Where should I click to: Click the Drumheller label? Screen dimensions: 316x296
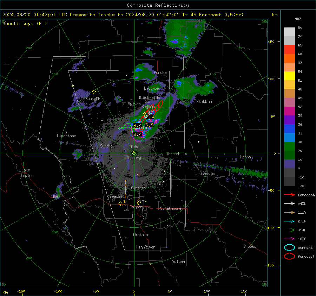click(206, 174)
